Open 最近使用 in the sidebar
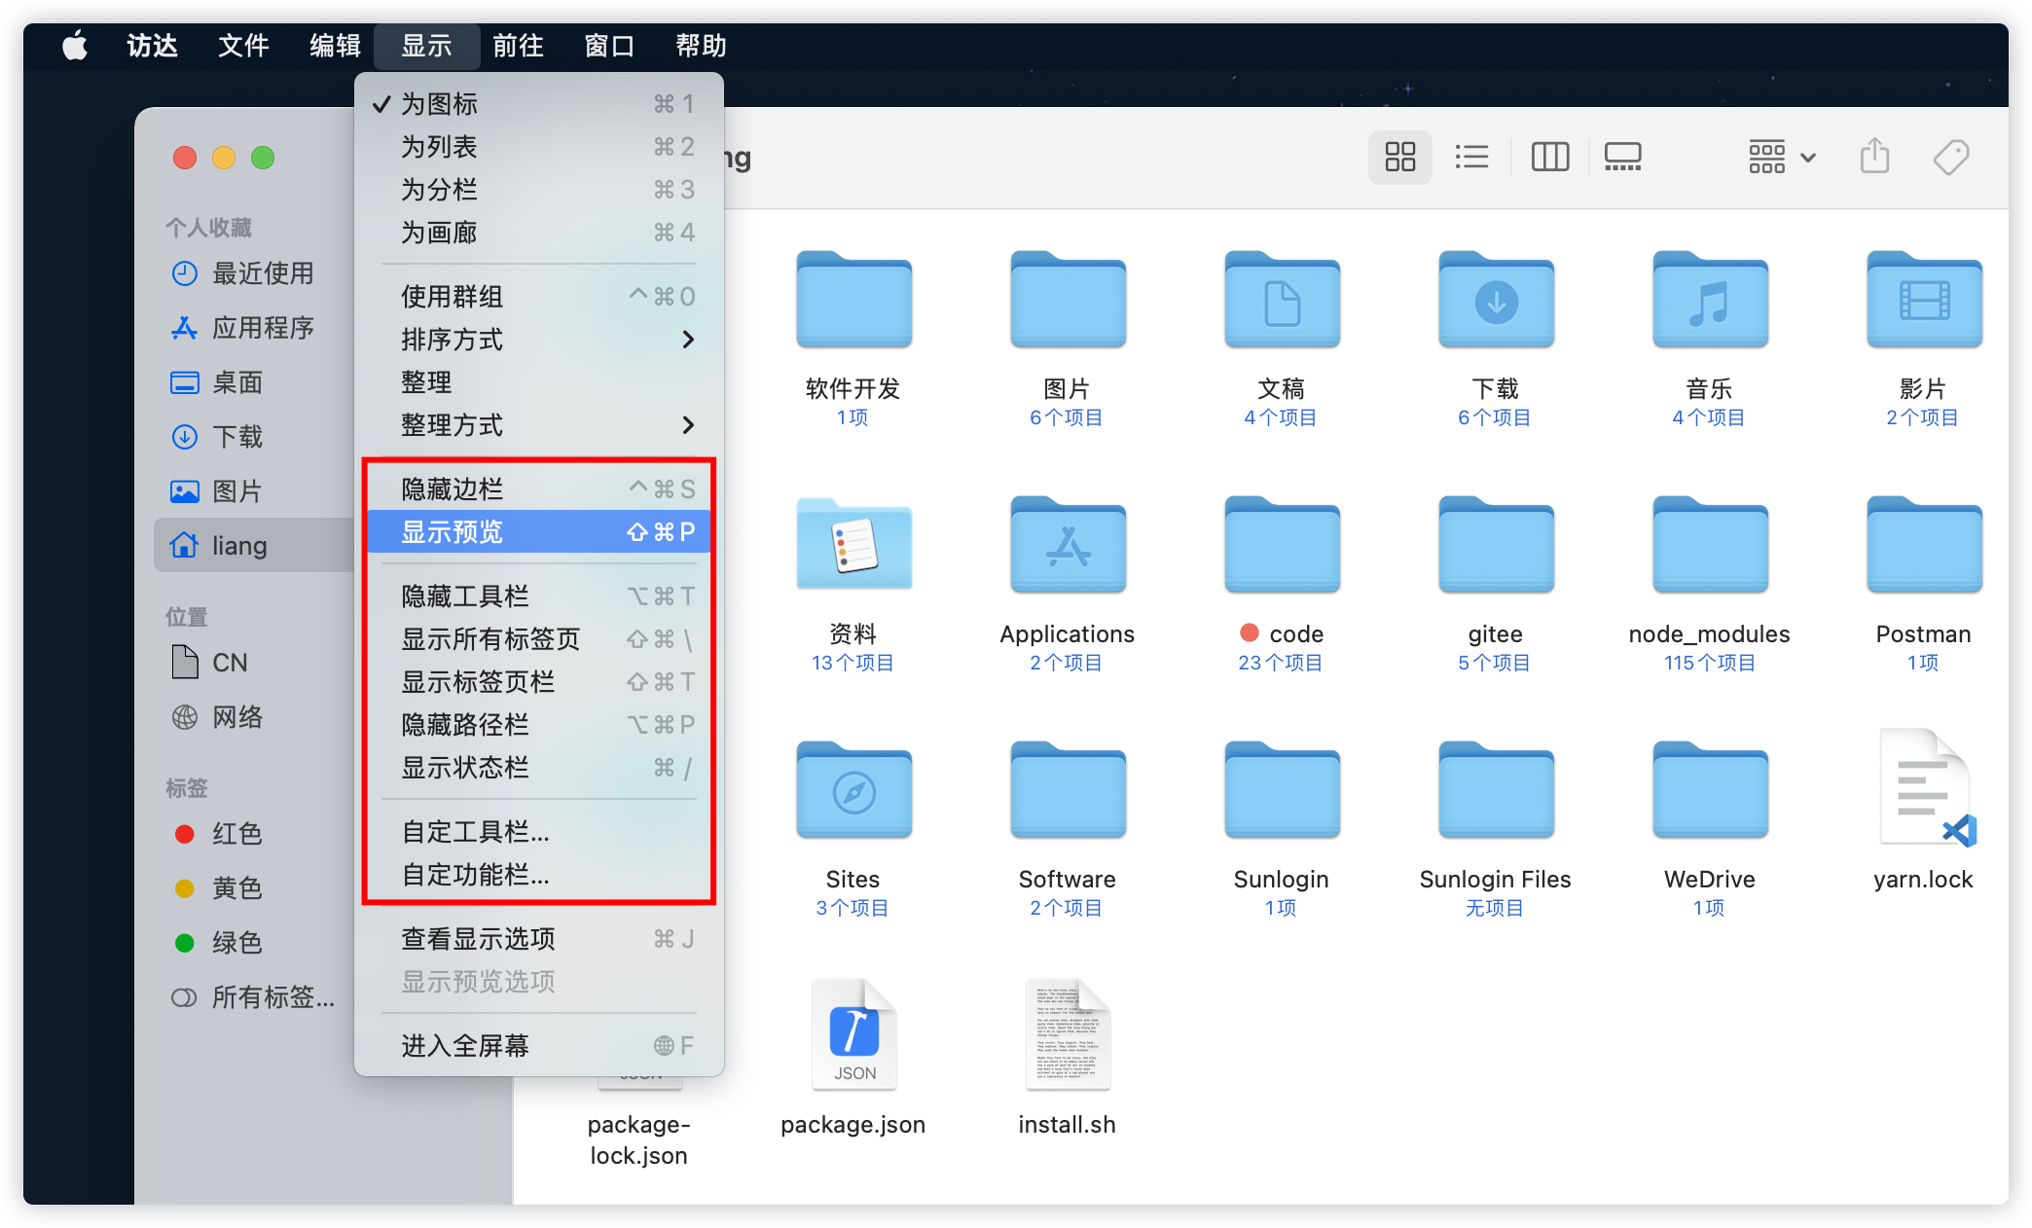The height and width of the screenshot is (1228, 2032). [x=262, y=273]
